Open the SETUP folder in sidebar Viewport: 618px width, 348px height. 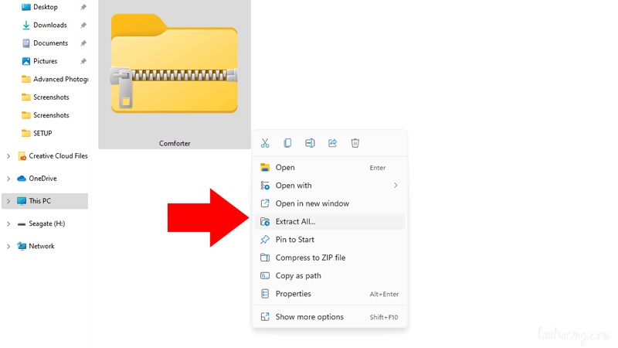[42, 133]
